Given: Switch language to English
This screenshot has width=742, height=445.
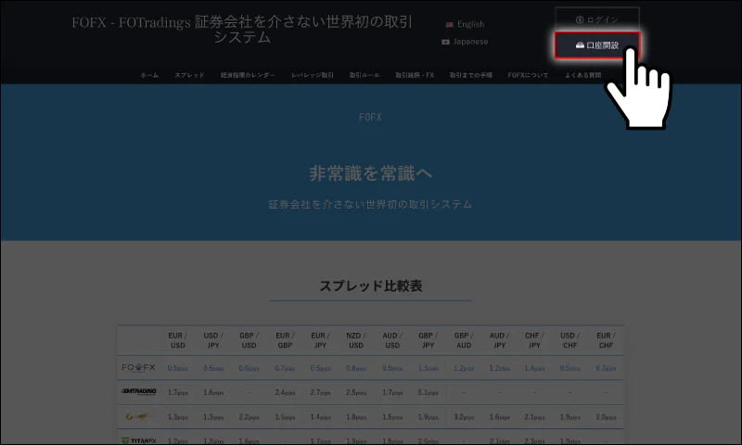Looking at the screenshot, I should coord(470,24).
